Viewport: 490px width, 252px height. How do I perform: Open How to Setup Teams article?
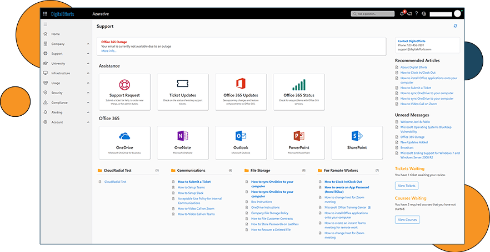pyautogui.click(x=191, y=187)
